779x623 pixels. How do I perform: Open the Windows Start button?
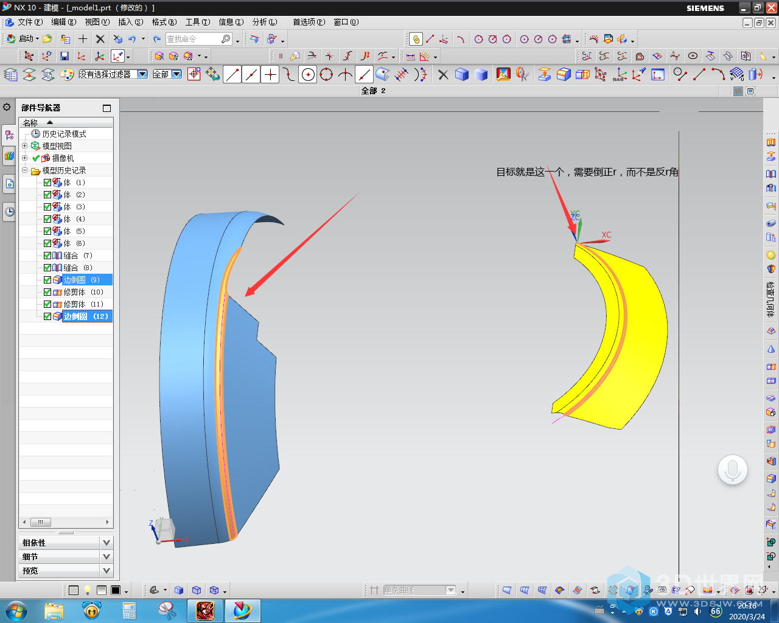coord(15,611)
